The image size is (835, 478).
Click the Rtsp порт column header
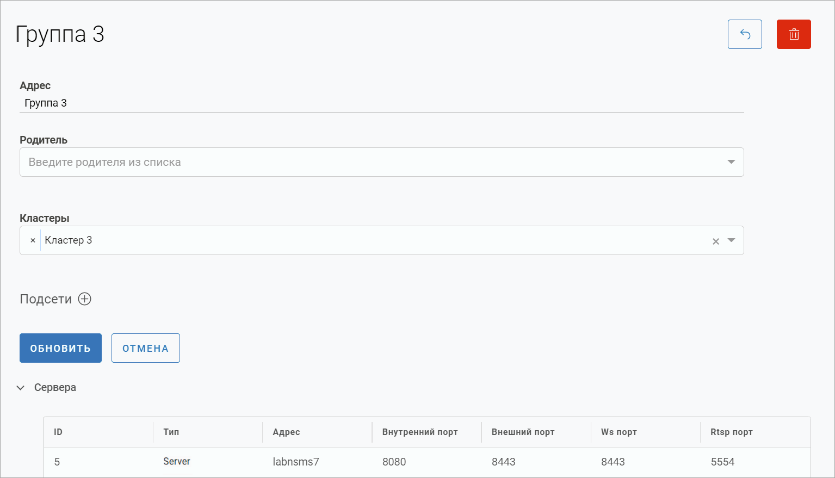(x=731, y=432)
